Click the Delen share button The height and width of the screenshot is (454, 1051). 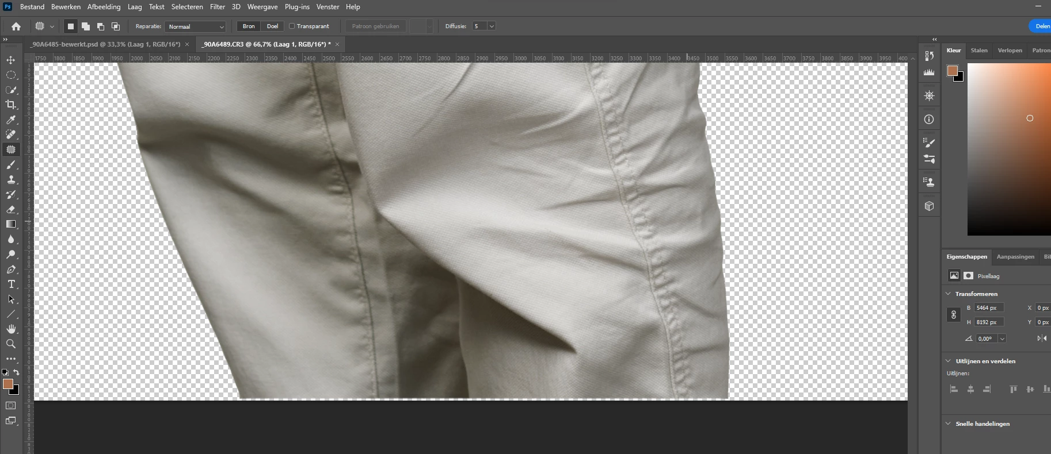[1041, 26]
